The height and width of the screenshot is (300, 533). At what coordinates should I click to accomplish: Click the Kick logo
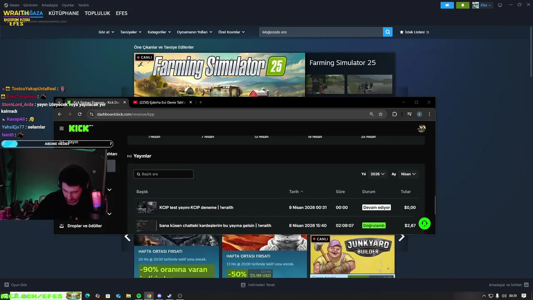[81, 128]
